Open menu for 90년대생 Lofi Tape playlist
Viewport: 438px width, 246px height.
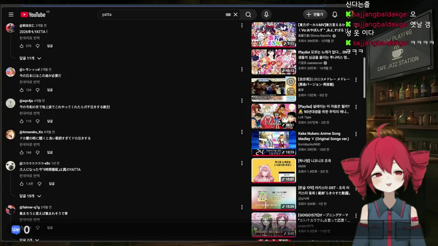[x=356, y=107]
